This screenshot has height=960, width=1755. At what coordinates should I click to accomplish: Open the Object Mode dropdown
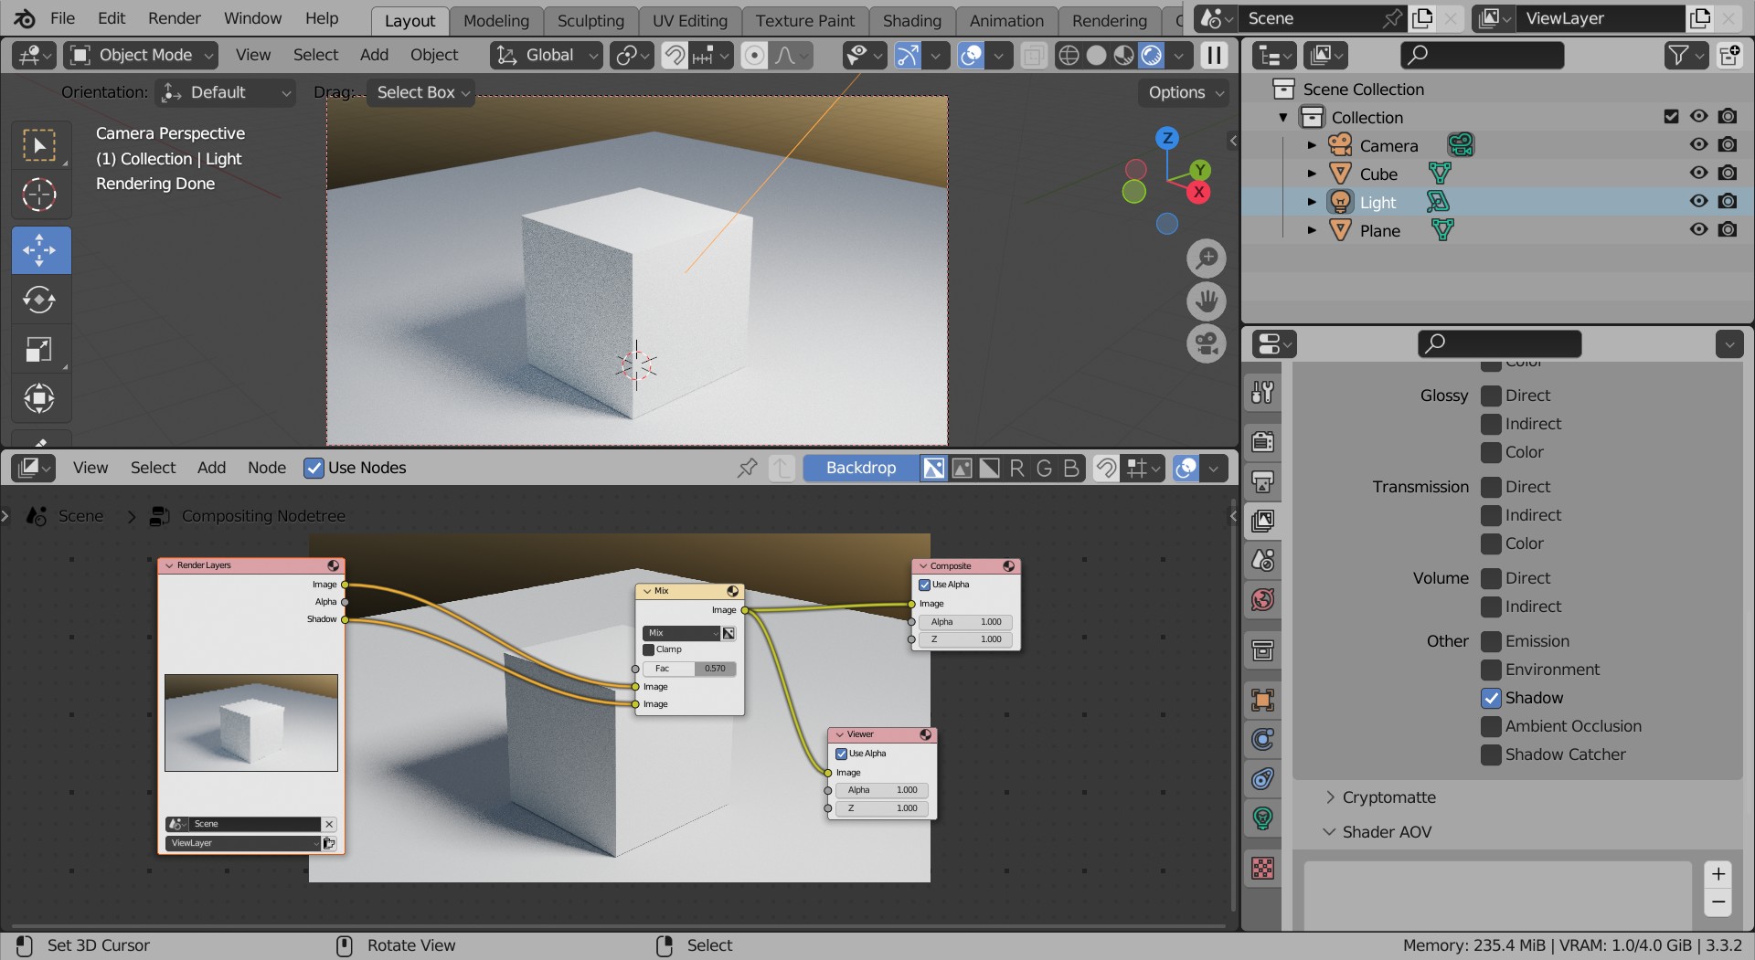[142, 56]
